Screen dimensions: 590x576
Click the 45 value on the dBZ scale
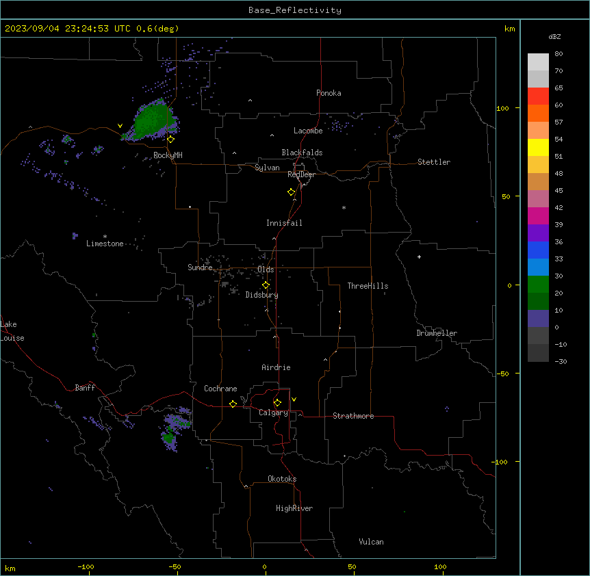(559, 191)
